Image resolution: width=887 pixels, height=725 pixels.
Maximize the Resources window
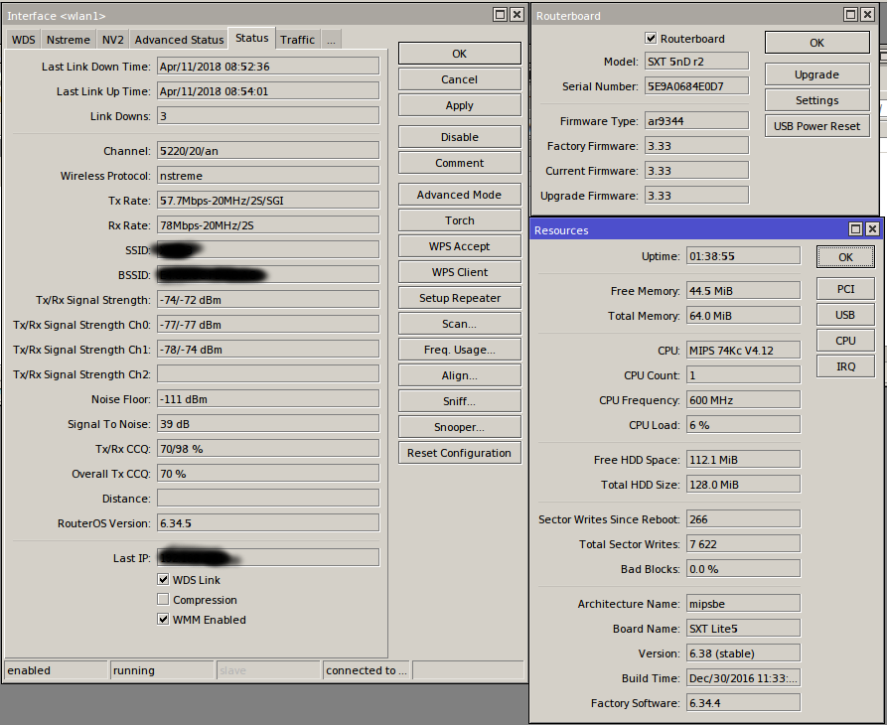(x=856, y=229)
